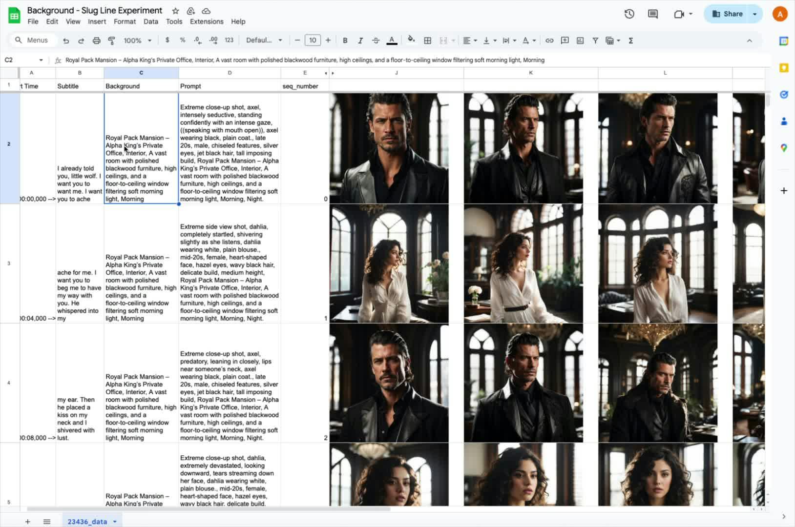The height and width of the screenshot is (527, 795).
Task: Open the fill color picker
Action: [x=411, y=40]
